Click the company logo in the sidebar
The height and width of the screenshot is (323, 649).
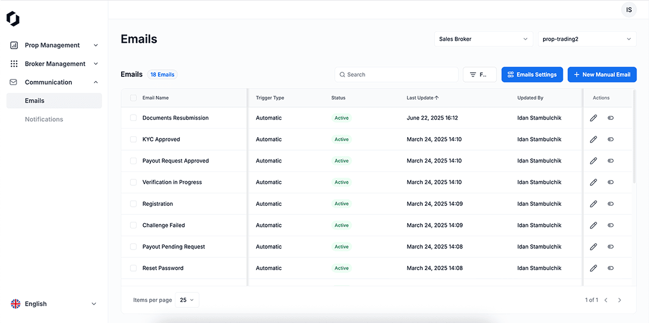click(x=13, y=19)
